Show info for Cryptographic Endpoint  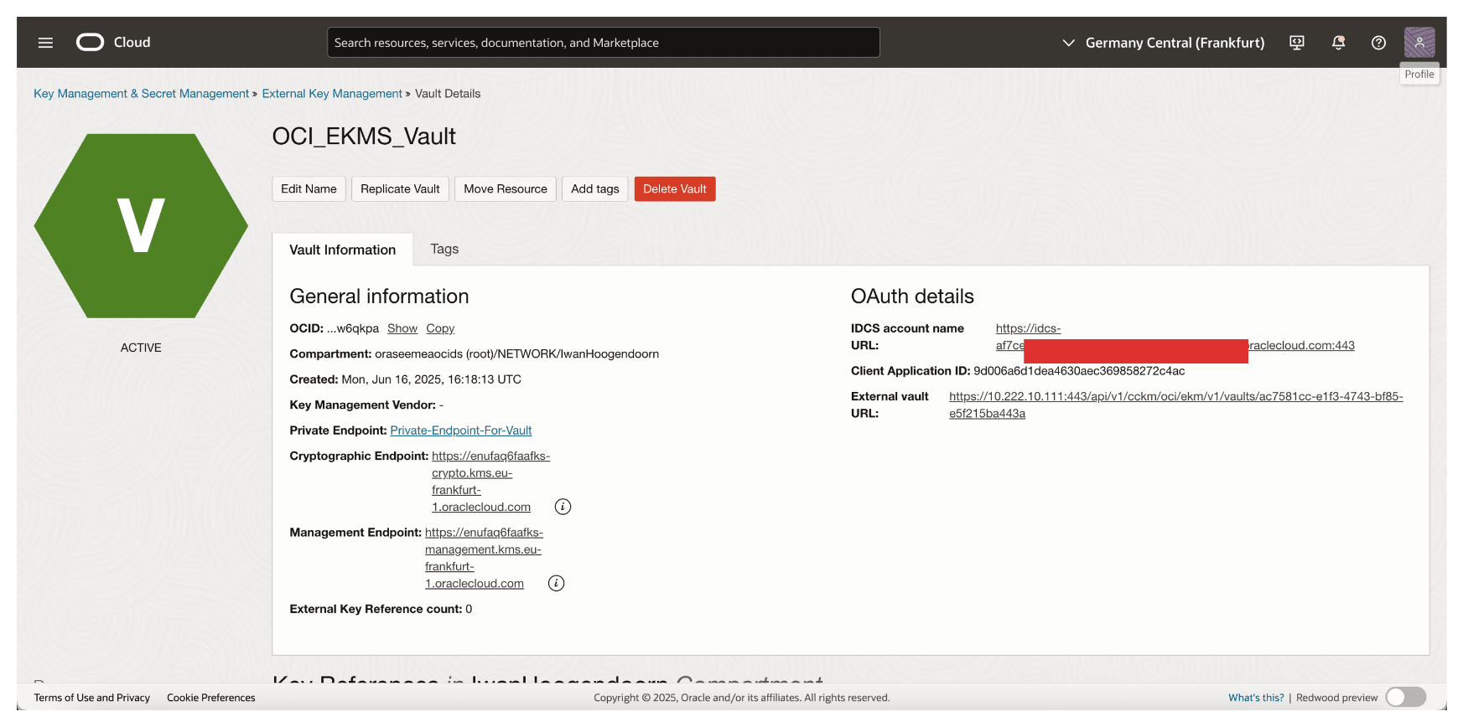point(563,507)
